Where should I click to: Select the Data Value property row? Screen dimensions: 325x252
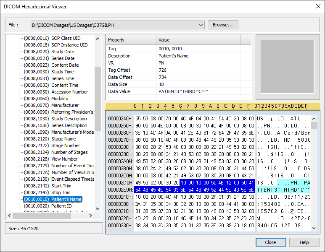tap(119, 91)
